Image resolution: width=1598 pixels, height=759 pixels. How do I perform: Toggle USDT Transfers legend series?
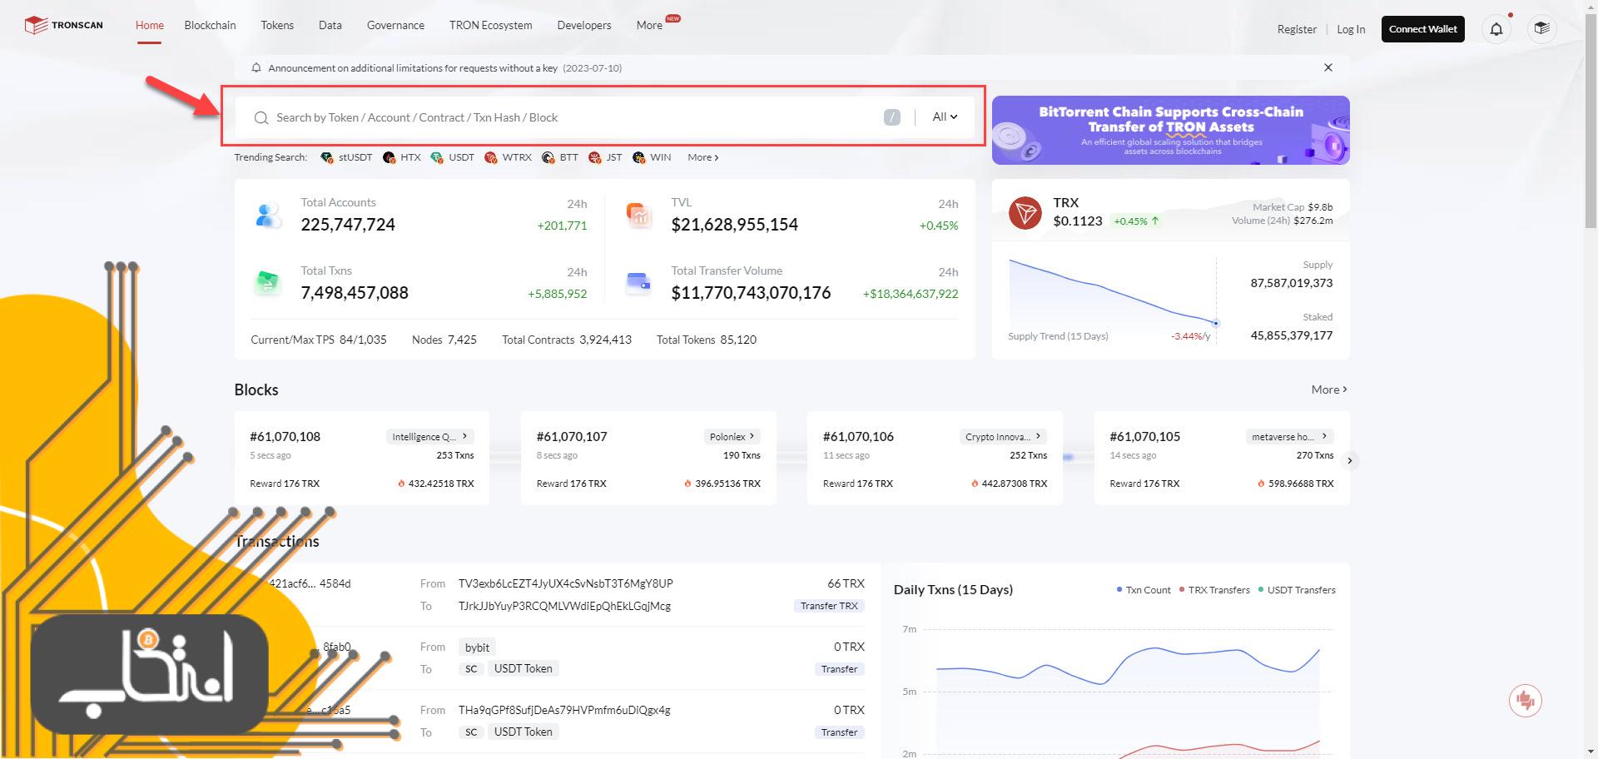[1297, 590]
